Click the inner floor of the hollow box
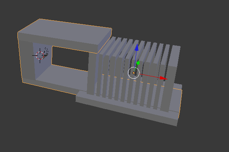Image resolution: width=229 pixels, height=152 pixels. (61, 76)
